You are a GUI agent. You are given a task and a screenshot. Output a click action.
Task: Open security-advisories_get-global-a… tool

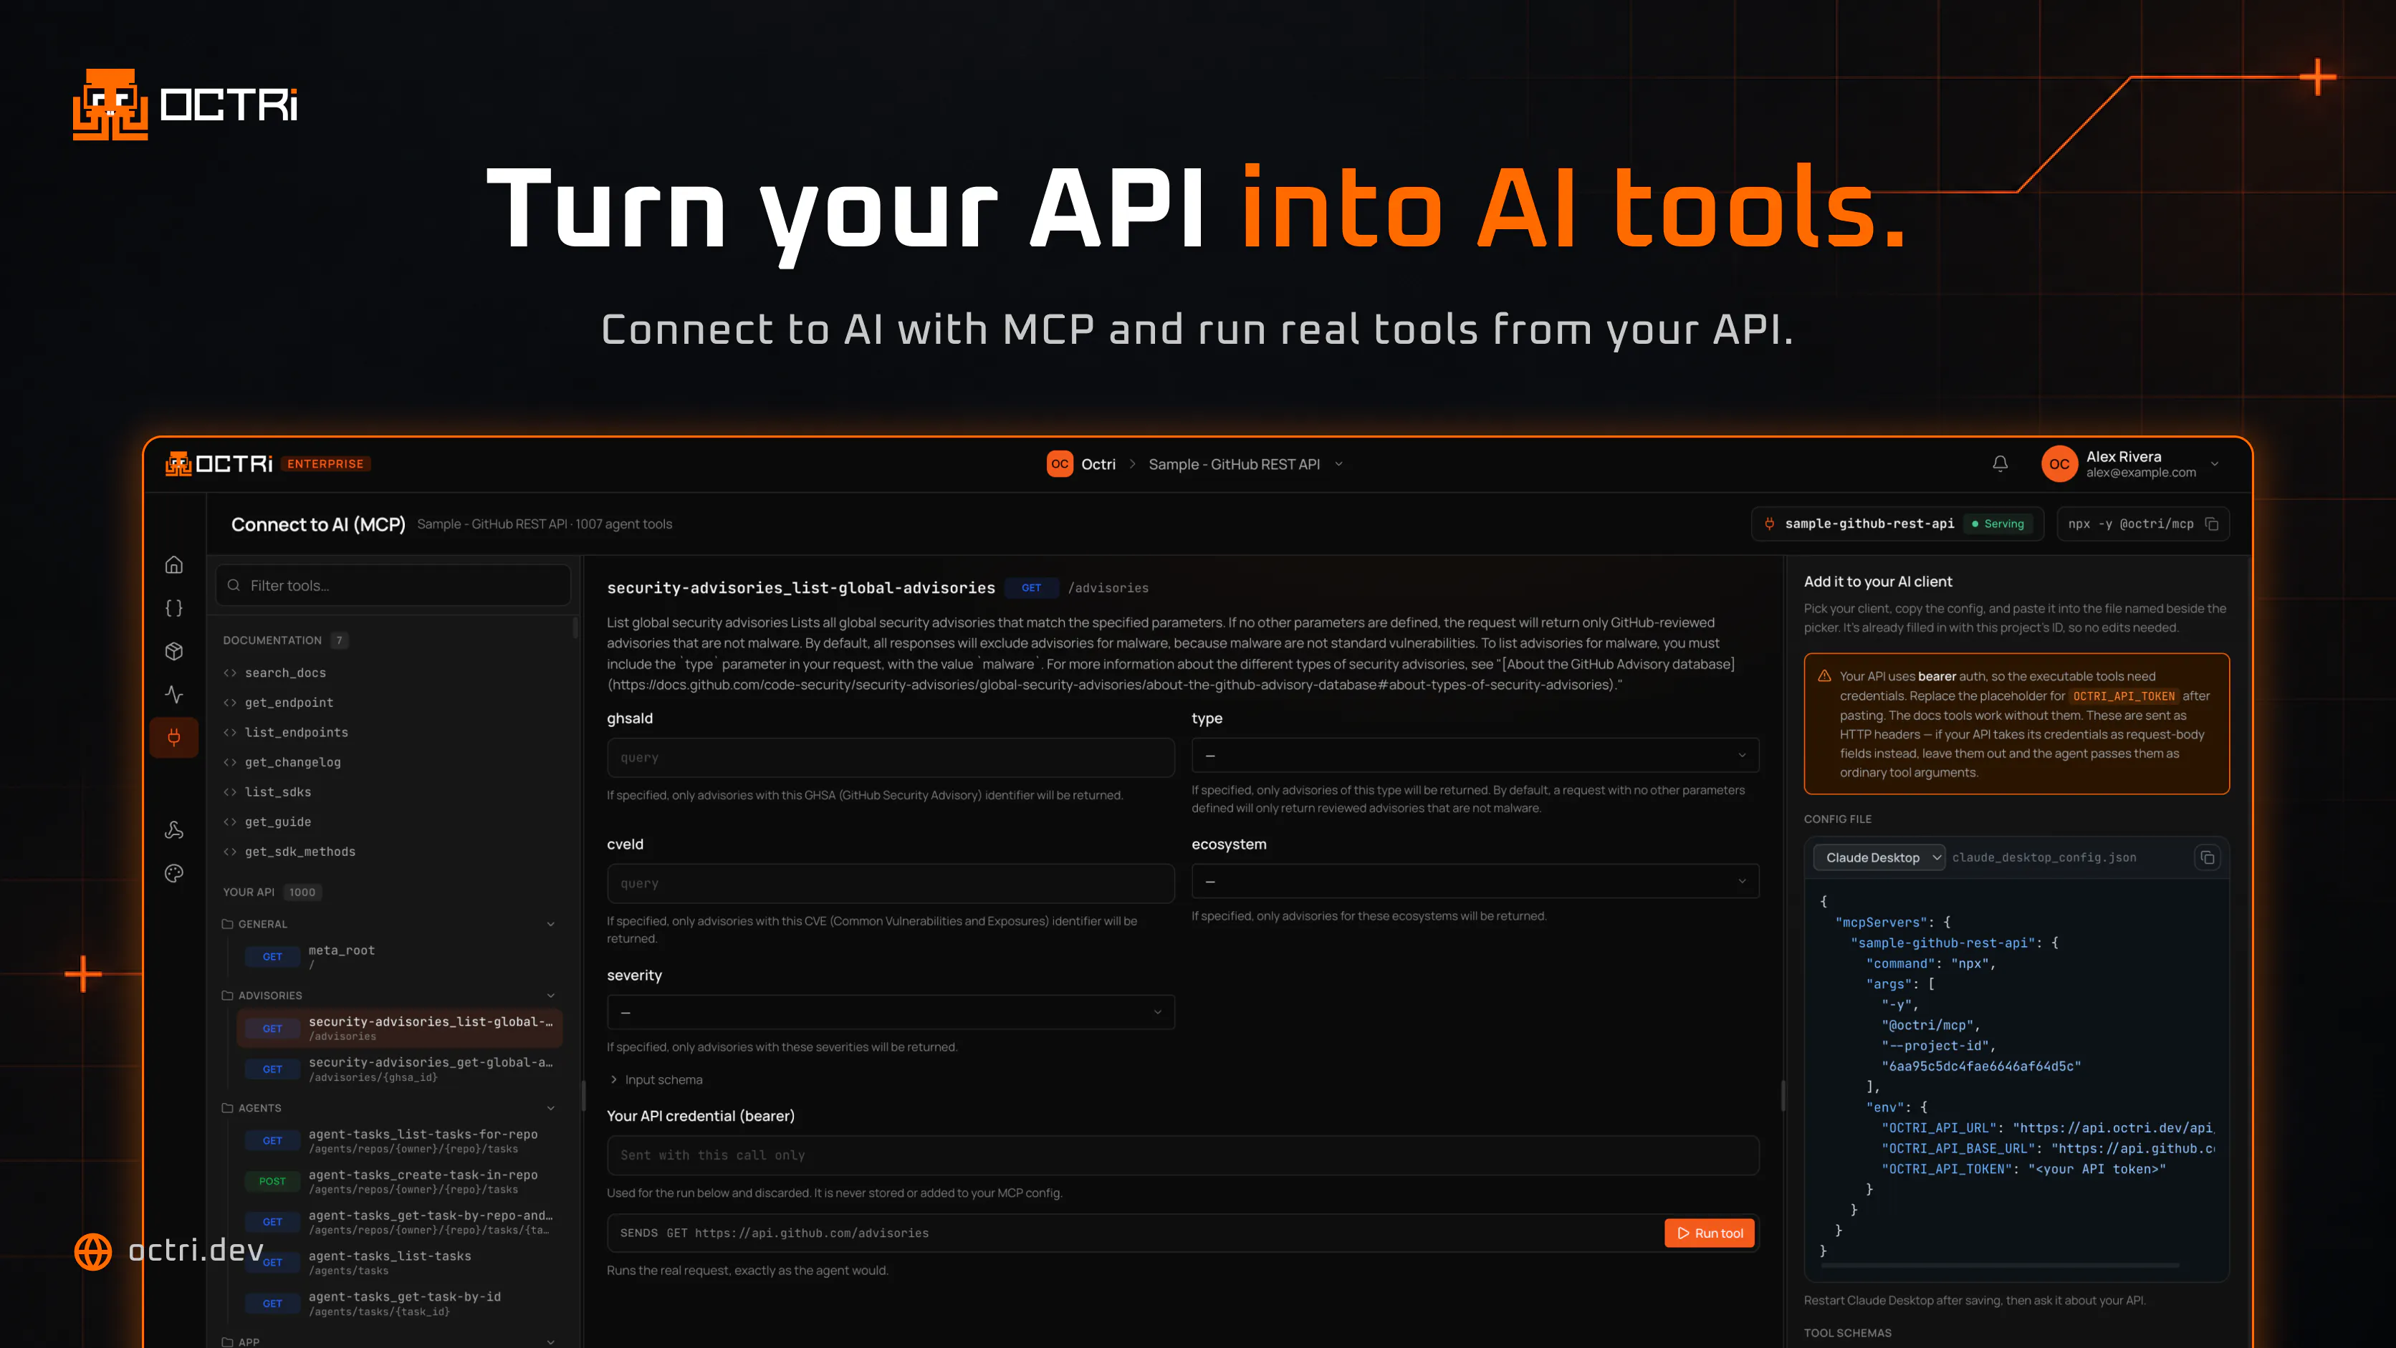(400, 1069)
